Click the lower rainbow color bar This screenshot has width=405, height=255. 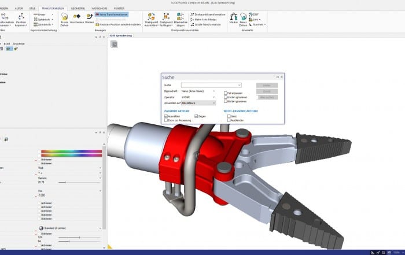71,156
